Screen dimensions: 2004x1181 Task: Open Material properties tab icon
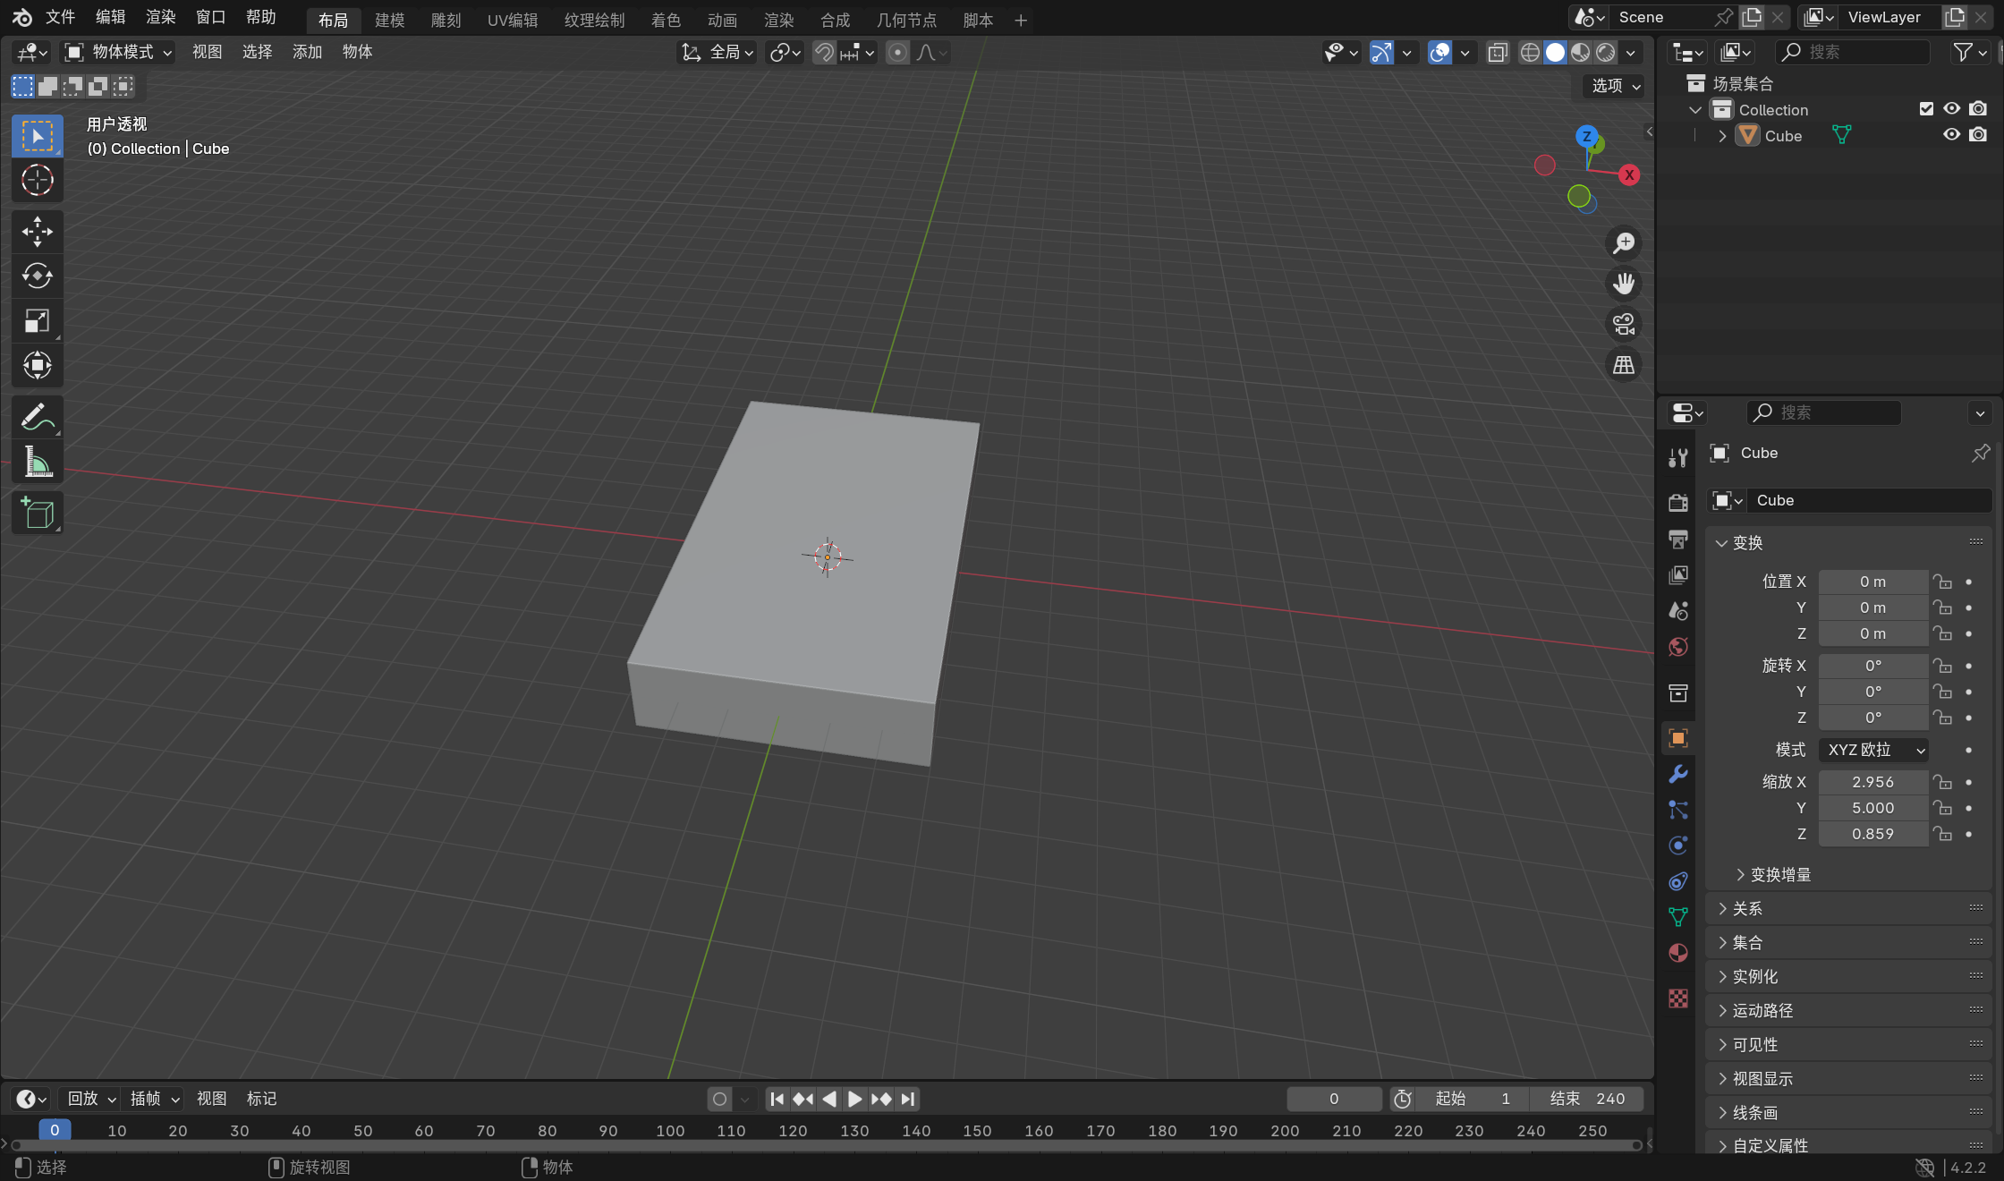tap(1678, 953)
